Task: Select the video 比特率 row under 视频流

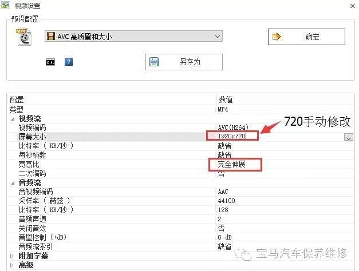Action: click(x=181, y=146)
